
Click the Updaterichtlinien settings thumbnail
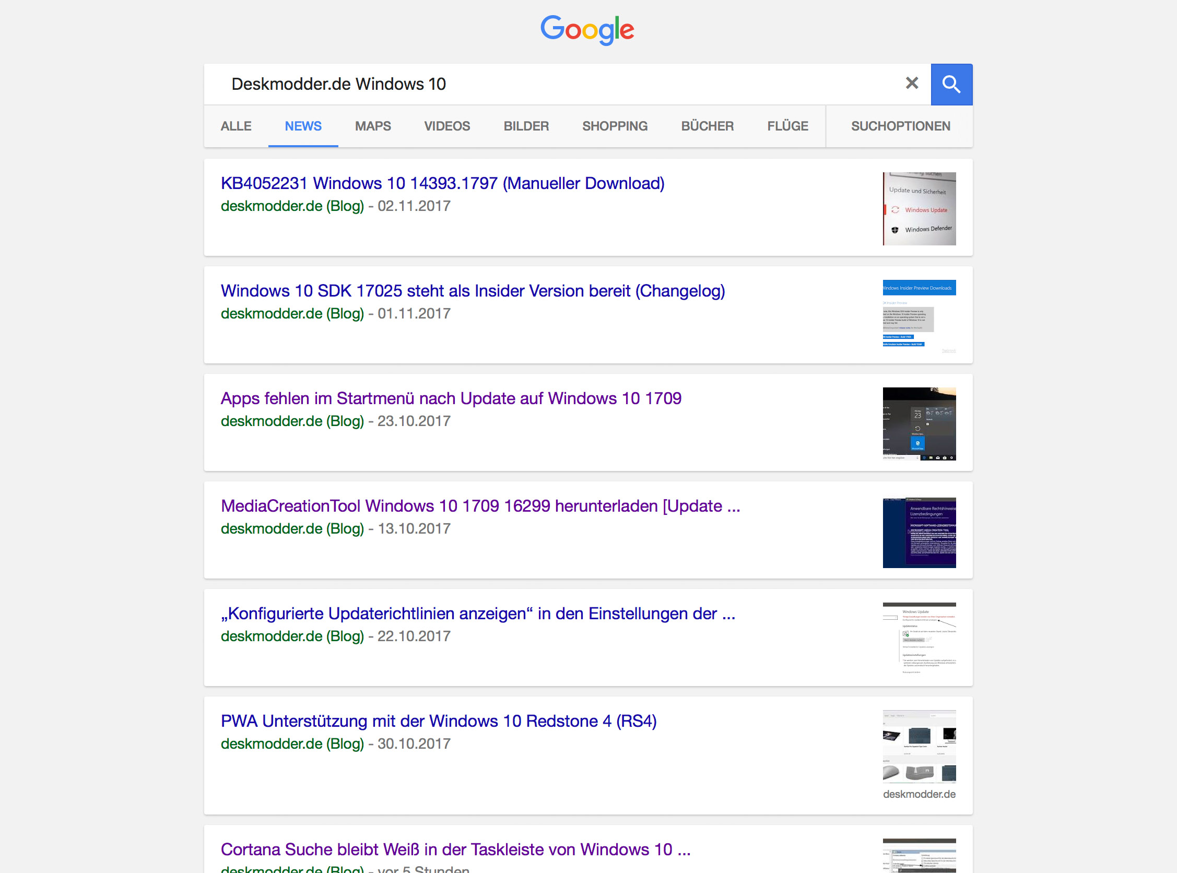[x=919, y=639]
